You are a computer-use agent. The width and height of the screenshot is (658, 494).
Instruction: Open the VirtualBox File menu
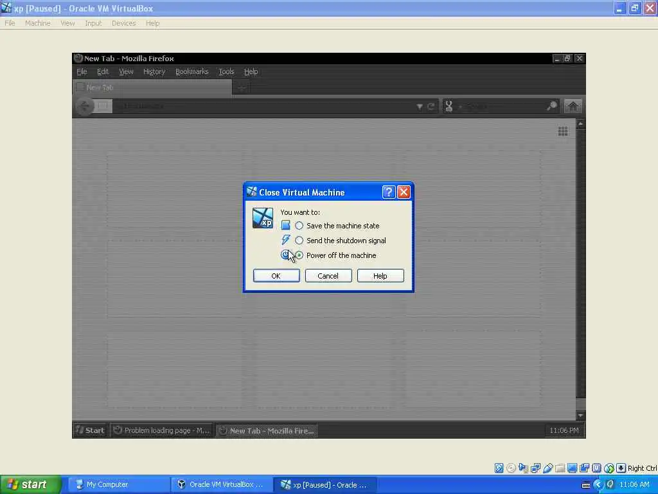point(10,23)
